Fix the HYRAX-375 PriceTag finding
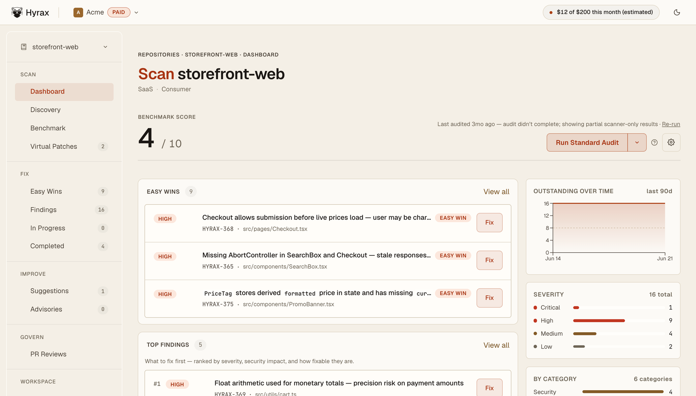Image resolution: width=696 pixels, height=396 pixels. coord(490,298)
